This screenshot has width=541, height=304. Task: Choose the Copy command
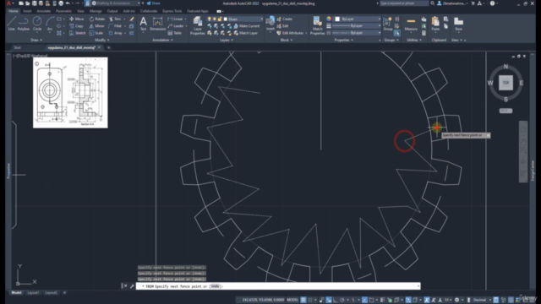click(76, 26)
